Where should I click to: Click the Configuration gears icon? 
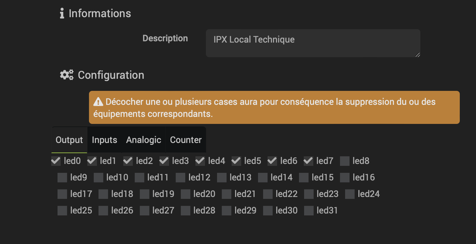(x=66, y=75)
